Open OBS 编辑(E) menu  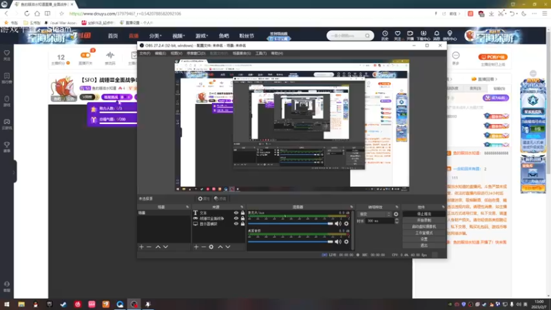(x=160, y=54)
